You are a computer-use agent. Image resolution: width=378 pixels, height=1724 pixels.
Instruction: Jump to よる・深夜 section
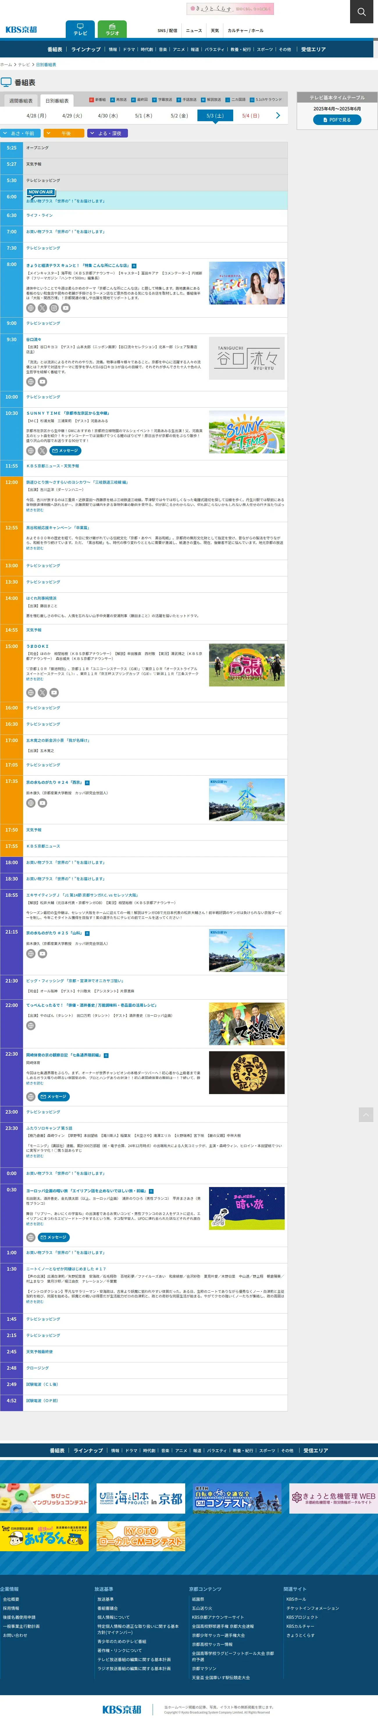click(x=108, y=133)
